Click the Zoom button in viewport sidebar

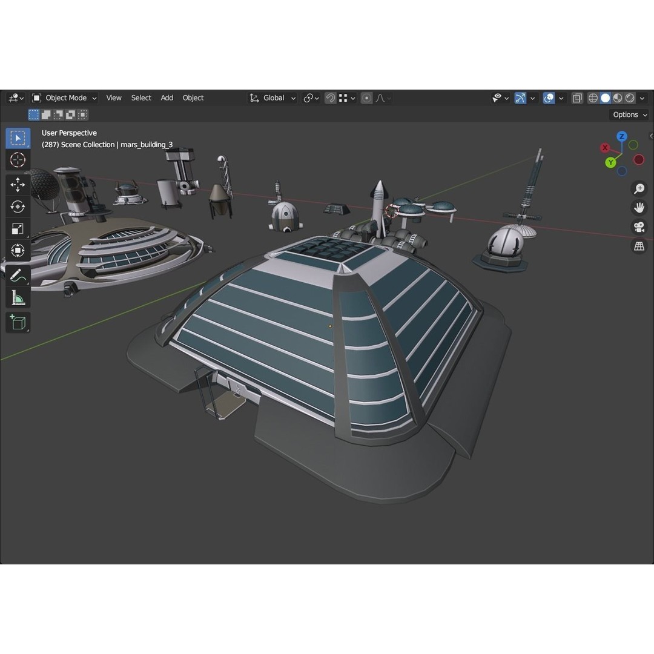tap(638, 188)
